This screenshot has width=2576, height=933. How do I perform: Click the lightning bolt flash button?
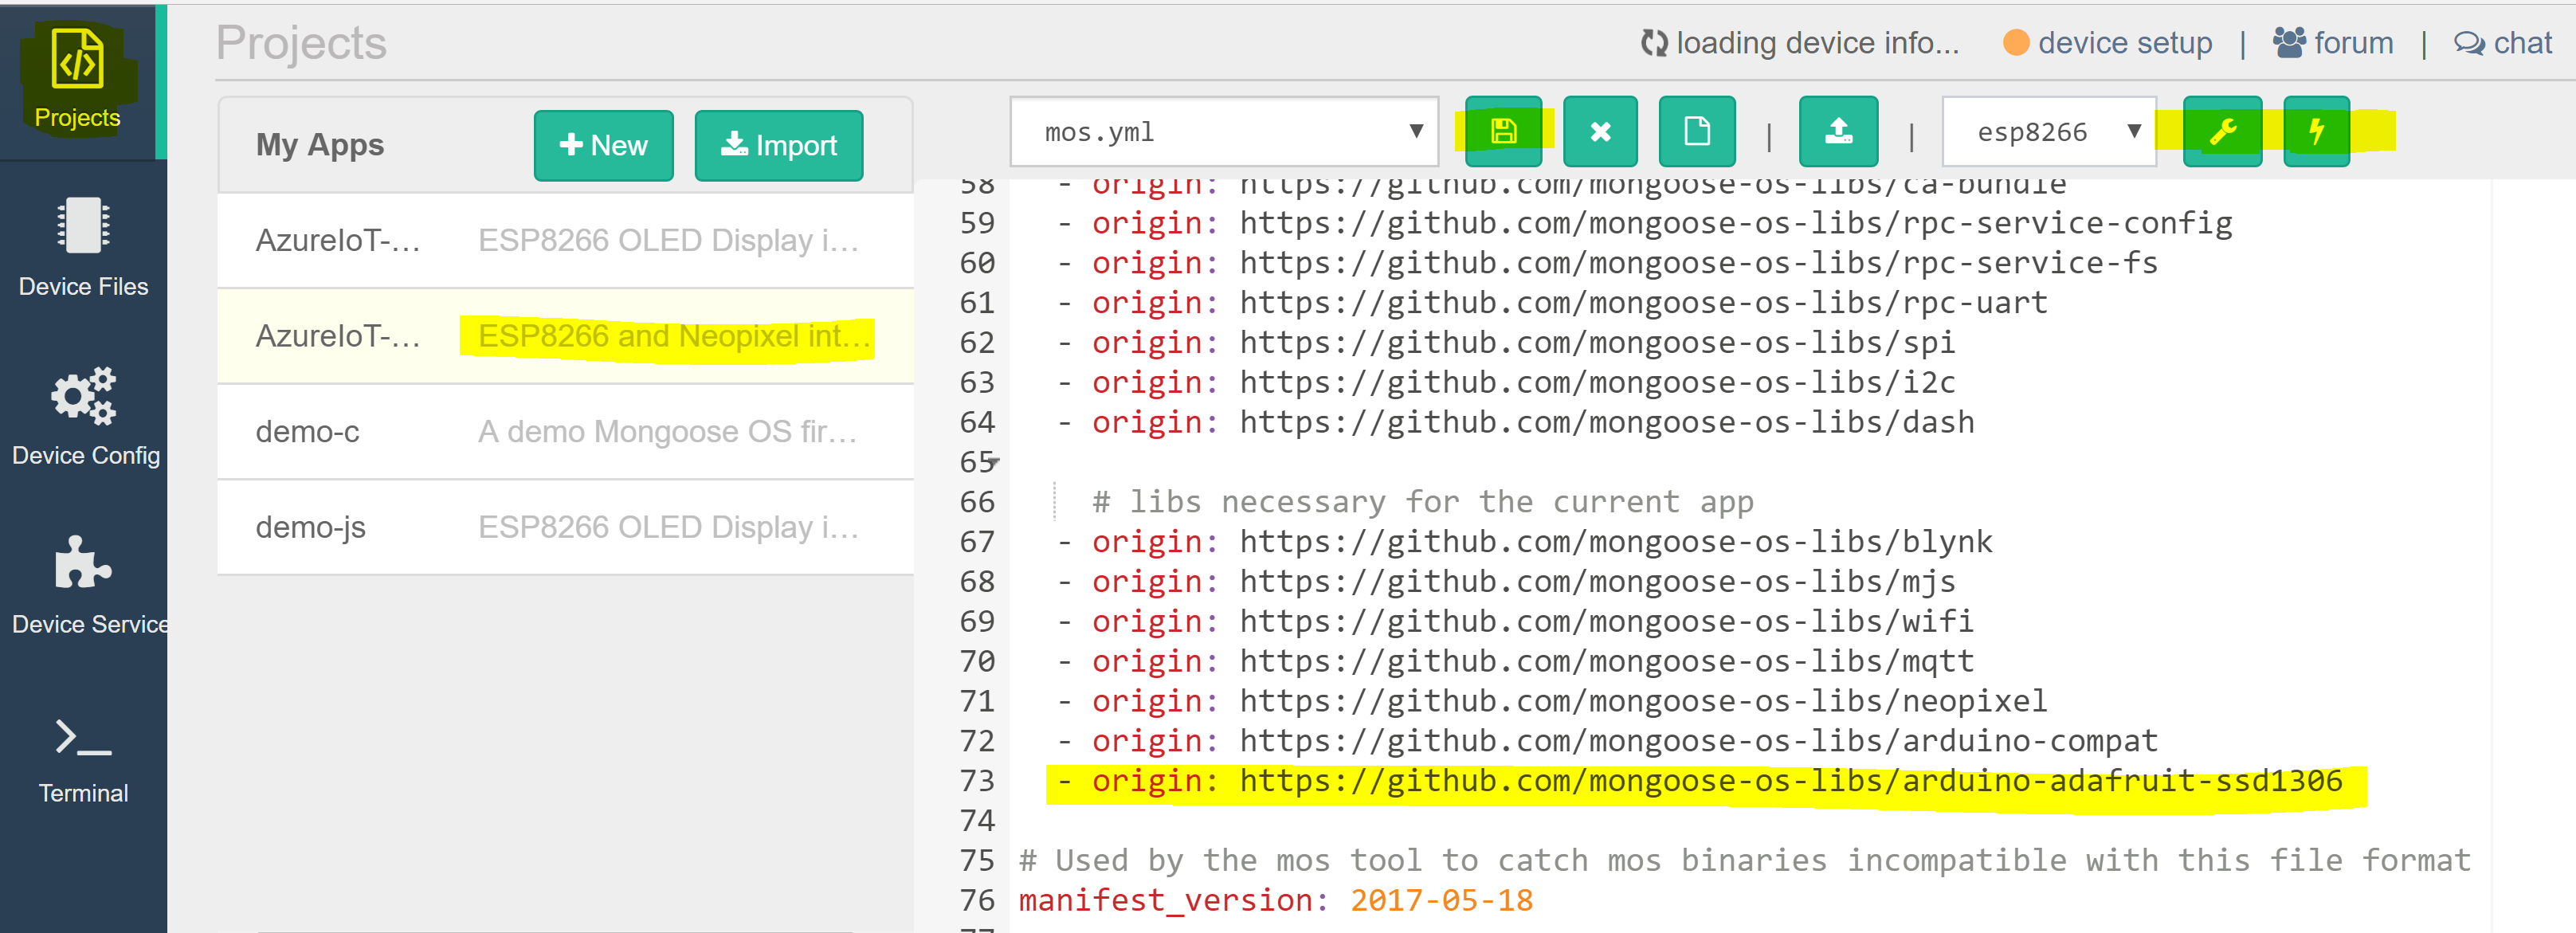[2316, 131]
